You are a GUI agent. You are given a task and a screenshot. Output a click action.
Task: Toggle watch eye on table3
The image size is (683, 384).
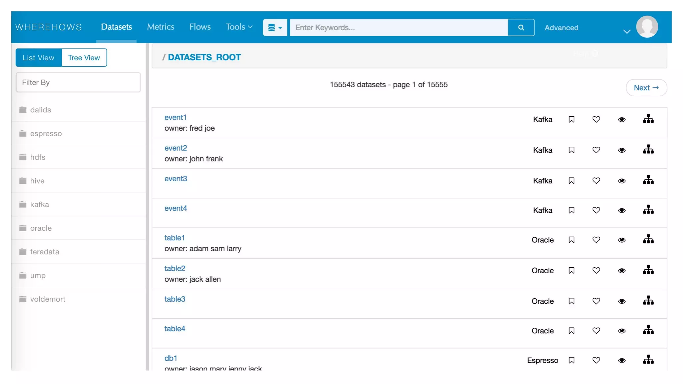tap(621, 301)
